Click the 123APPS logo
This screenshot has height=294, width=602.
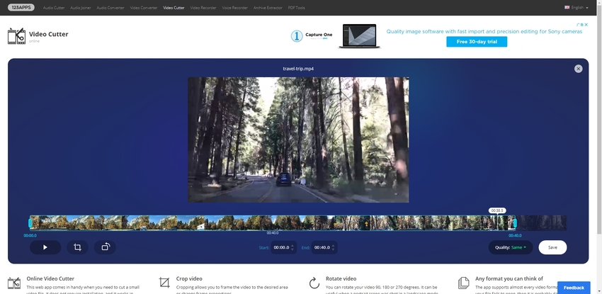point(23,7)
